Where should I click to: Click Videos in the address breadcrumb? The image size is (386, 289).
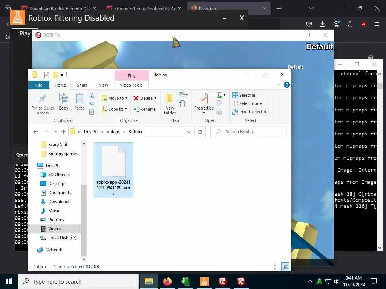113,132
